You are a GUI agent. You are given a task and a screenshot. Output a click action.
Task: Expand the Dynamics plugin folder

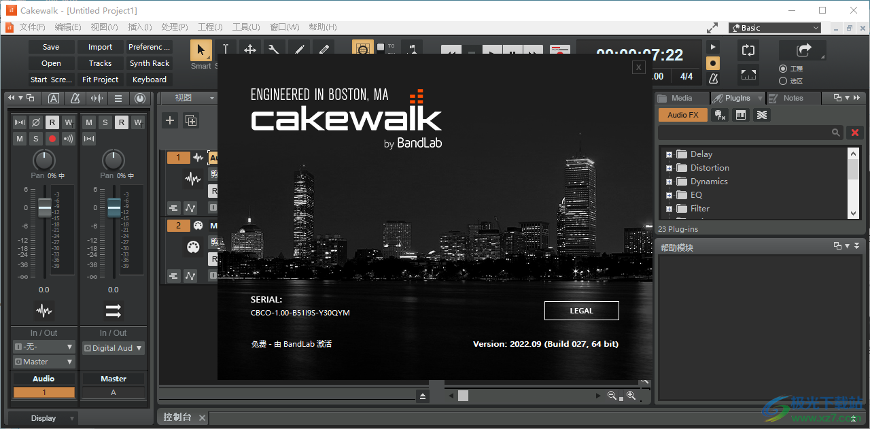pos(669,182)
